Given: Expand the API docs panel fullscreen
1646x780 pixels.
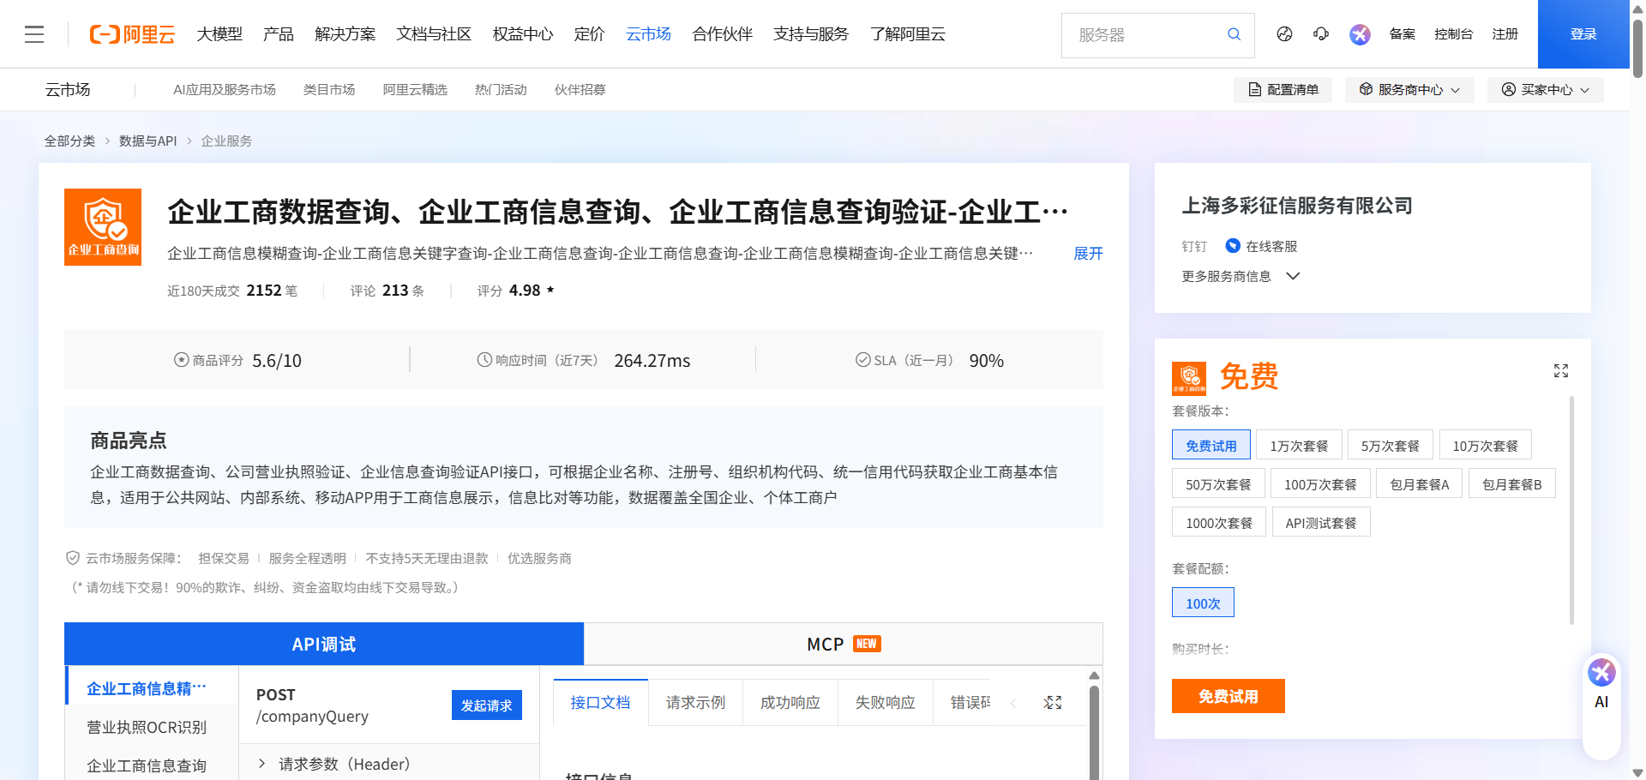Looking at the screenshot, I should coord(1053,703).
